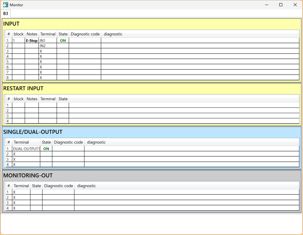Click the Monitor app icon in title bar
This screenshot has width=303, height=235.
click(x=5, y=5)
